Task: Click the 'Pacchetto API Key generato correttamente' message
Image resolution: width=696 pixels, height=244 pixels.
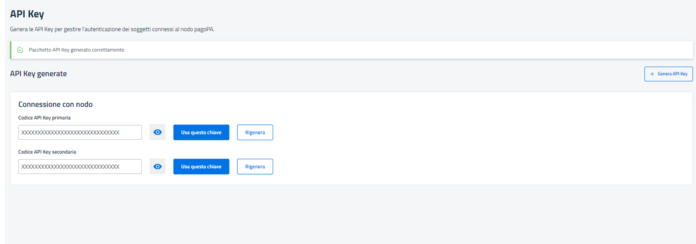Action: pyautogui.click(x=77, y=50)
